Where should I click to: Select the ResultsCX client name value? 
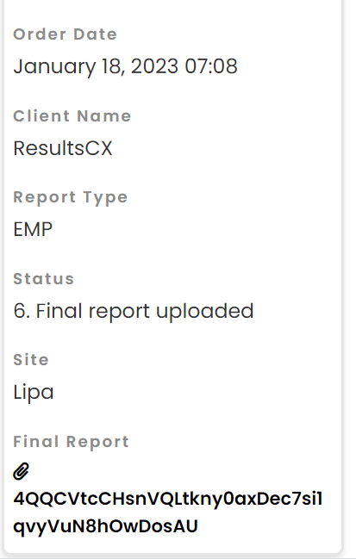(63, 148)
